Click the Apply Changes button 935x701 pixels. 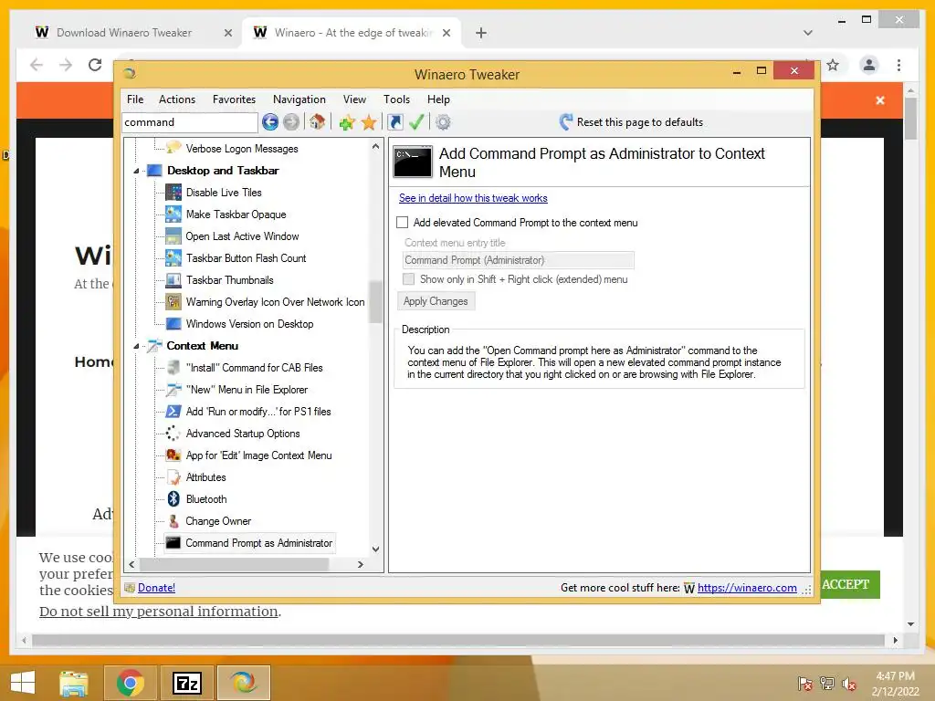(x=436, y=301)
